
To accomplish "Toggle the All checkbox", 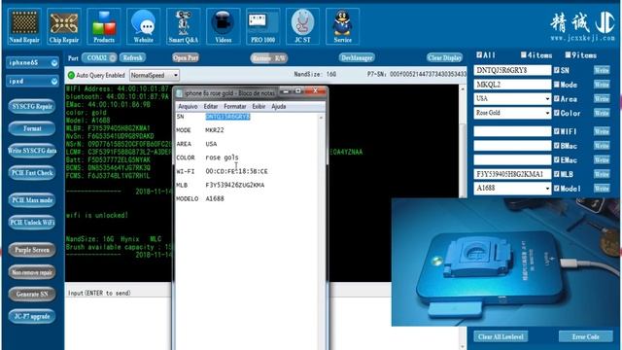I will [479, 54].
